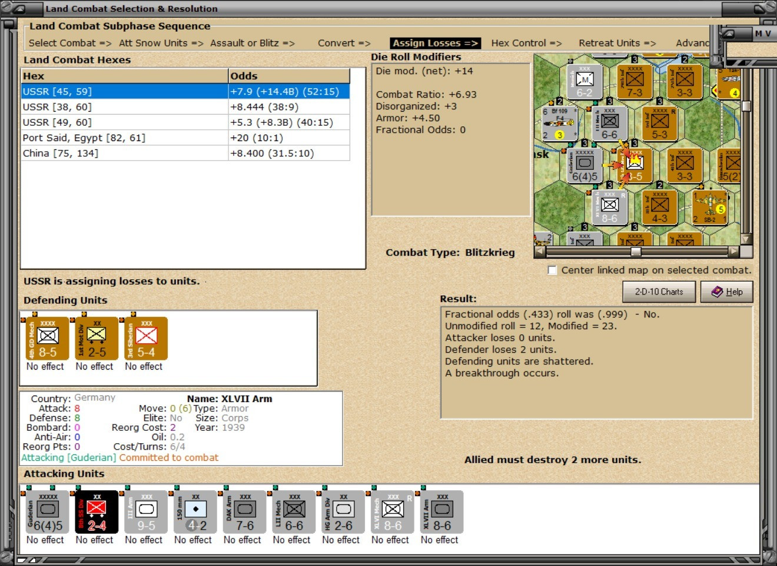Select the XLVII Arm 8-6 attacking unit

[x=442, y=512]
